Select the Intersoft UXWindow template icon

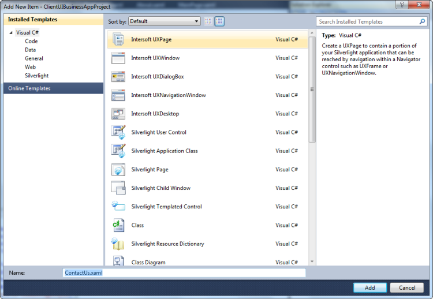tap(118, 58)
